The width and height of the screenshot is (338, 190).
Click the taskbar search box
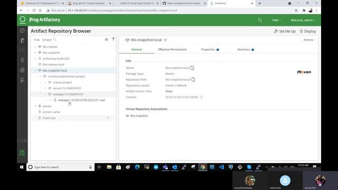click(x=60, y=167)
